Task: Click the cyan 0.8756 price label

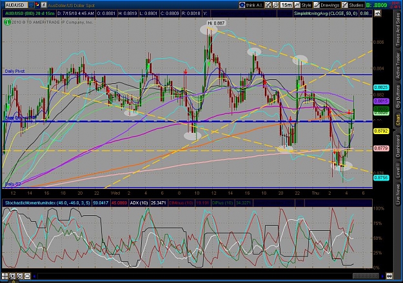Action: coord(381,178)
